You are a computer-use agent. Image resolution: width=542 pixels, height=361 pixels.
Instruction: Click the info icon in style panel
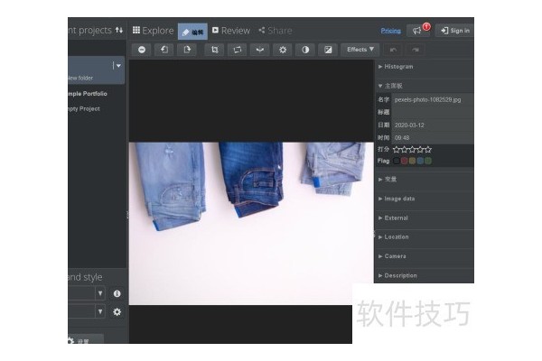(117, 293)
